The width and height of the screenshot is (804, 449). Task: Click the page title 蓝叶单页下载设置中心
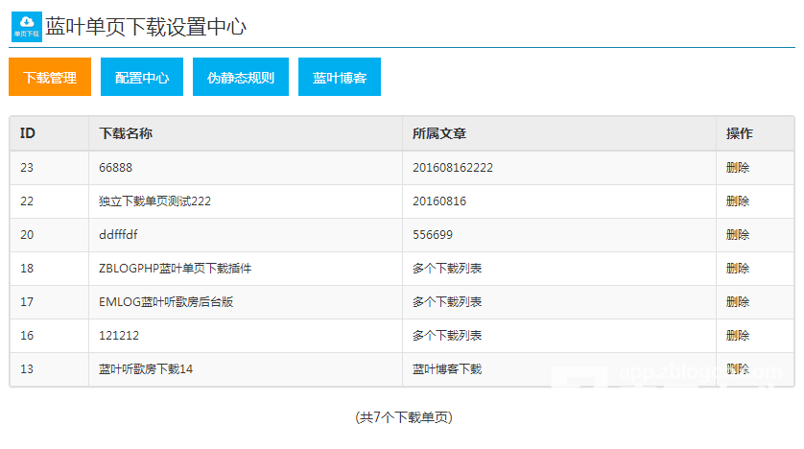(x=147, y=27)
